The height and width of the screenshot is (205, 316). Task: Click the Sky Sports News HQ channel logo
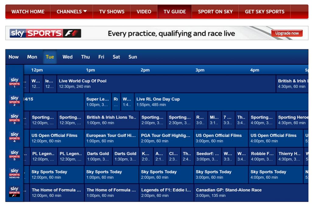[15, 173]
